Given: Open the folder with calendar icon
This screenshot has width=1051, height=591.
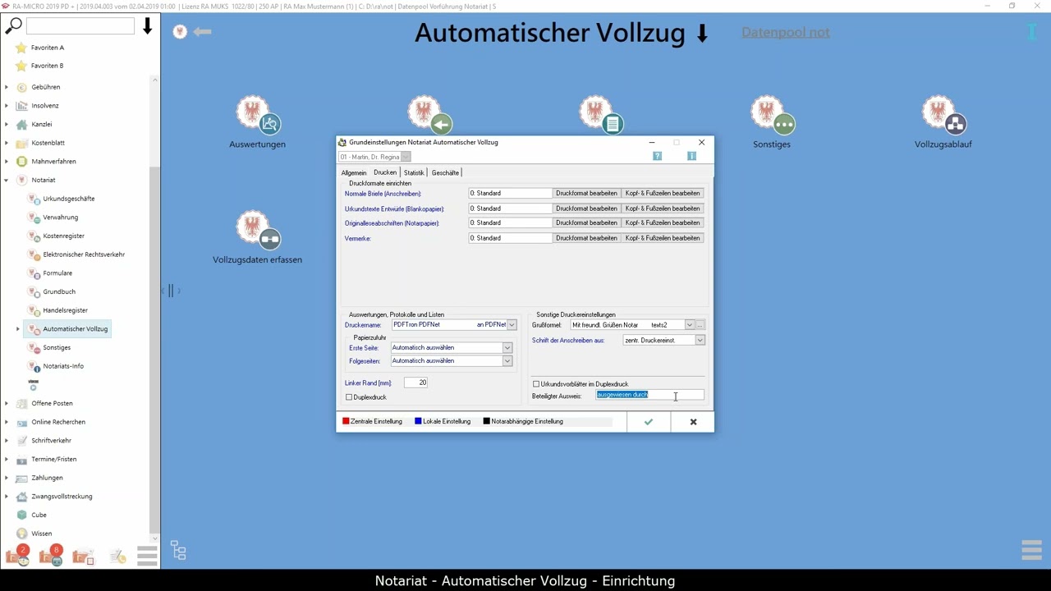Looking at the screenshot, I should click(x=83, y=557).
